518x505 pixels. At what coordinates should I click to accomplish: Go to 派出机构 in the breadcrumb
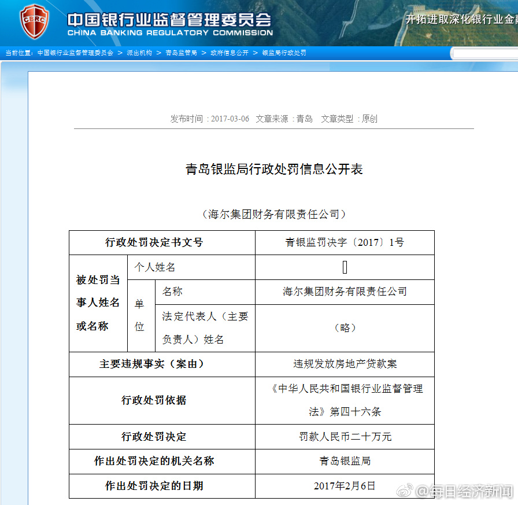139,53
